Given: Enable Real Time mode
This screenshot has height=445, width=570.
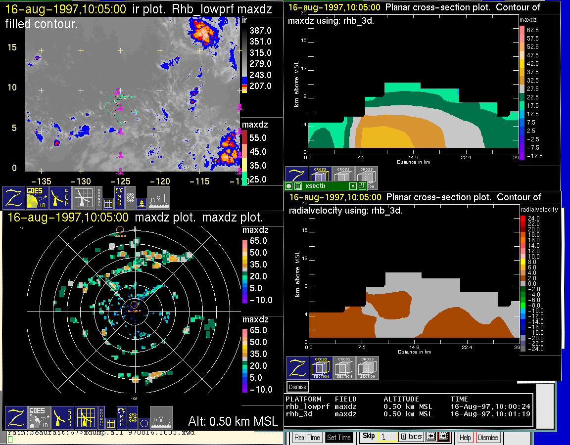Looking at the screenshot, I should [x=307, y=438].
